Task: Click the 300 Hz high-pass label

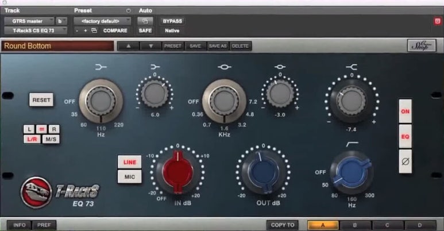Action: (x=369, y=195)
